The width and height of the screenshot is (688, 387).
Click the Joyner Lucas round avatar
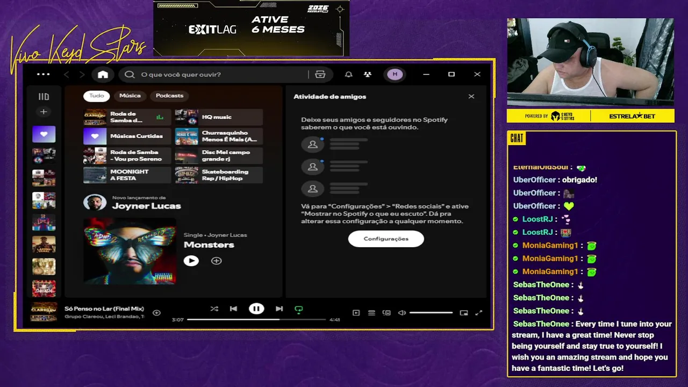click(x=95, y=202)
